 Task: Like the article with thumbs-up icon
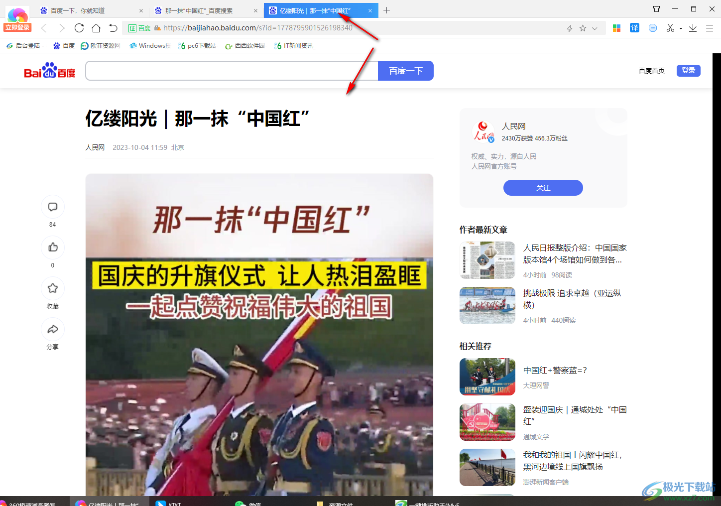pyautogui.click(x=53, y=248)
